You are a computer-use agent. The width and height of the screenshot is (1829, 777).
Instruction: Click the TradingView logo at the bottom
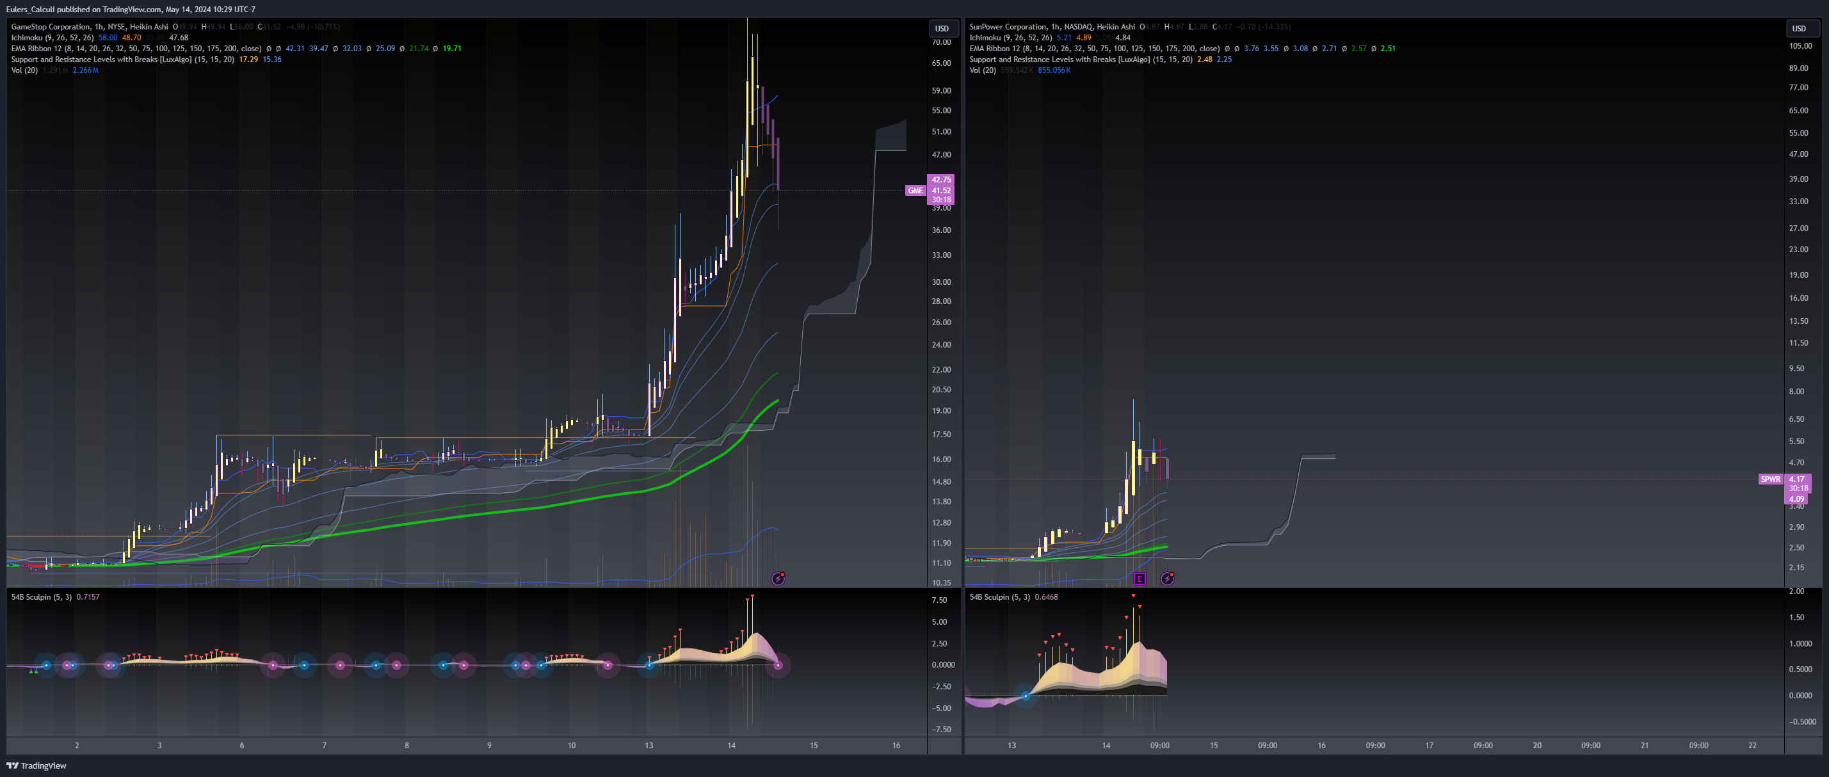pos(36,765)
